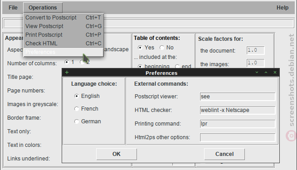Viewport: 297px width, 170px height.
Task: Click the External commands heading
Action: (x=161, y=84)
